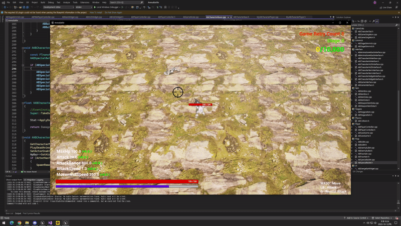Open Visual Studio taskbar icon
This screenshot has height=226, width=401.
50,223
